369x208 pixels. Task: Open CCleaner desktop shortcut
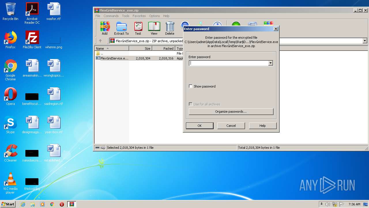[10, 153]
